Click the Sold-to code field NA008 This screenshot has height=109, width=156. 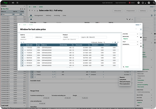[x=27, y=37]
